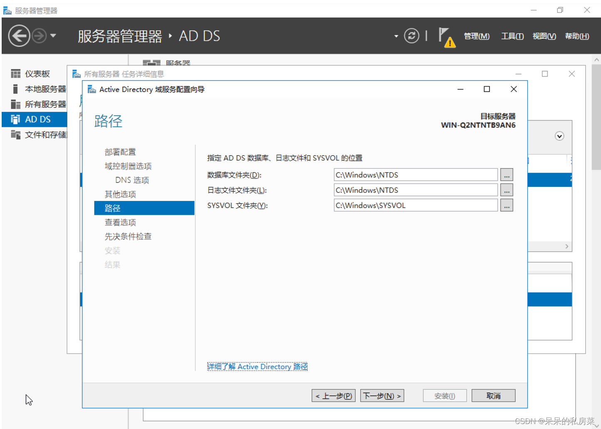Open the dropdown arrow left of the refresh icon
This screenshot has height=429, width=601.
396,36
